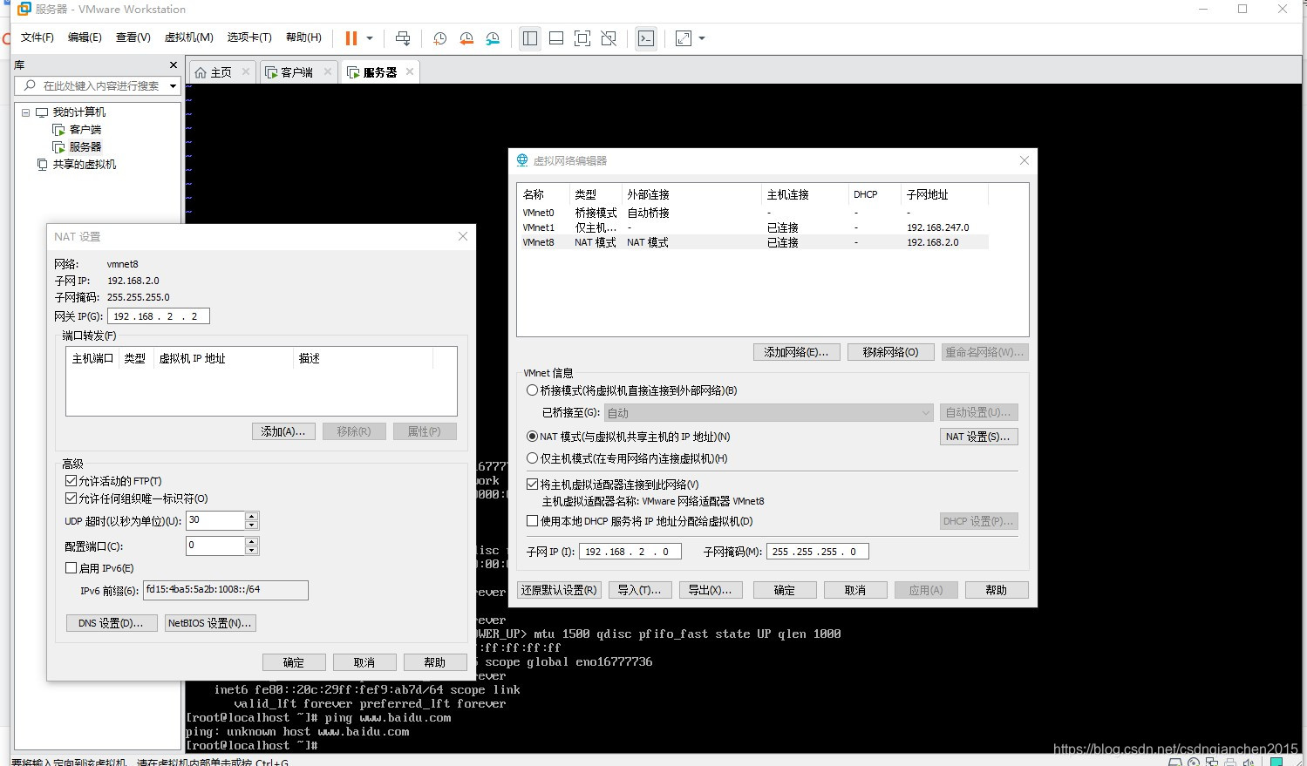The height and width of the screenshot is (766, 1307).
Task: Switch to Unity mode toolbar icon
Action: point(609,38)
